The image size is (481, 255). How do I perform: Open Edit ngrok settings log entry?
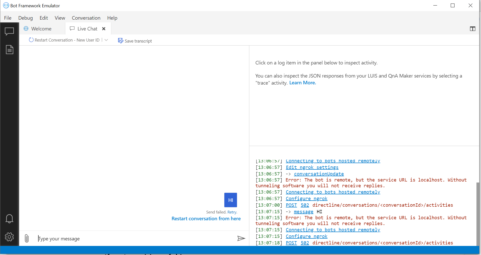click(312, 167)
